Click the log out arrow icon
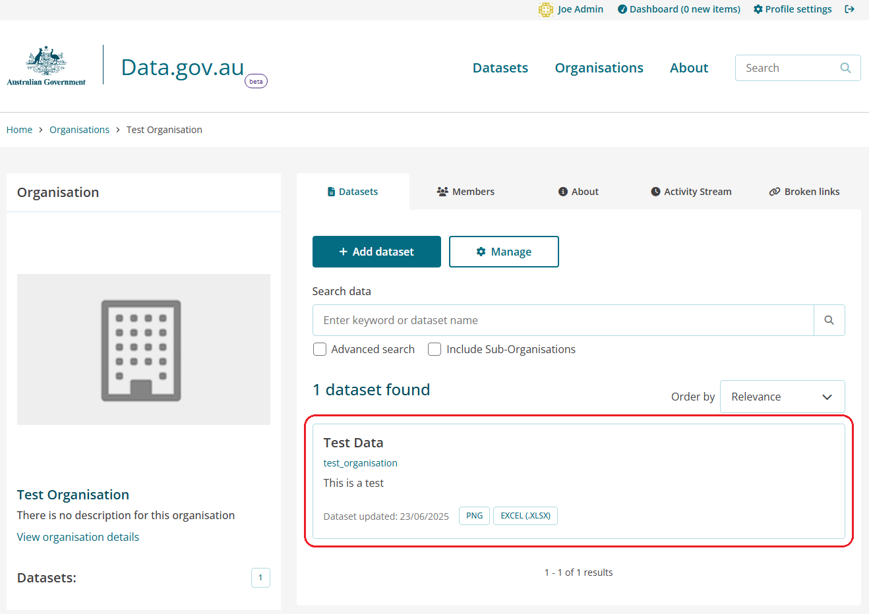 tap(849, 9)
